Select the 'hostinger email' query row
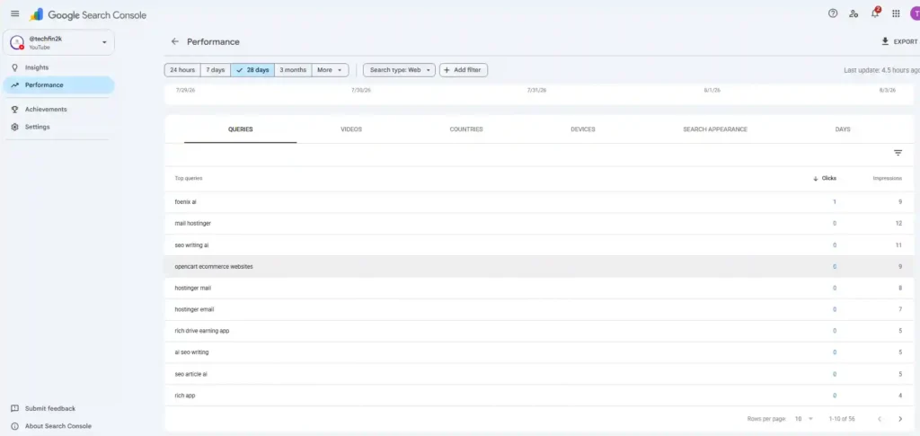Image resolution: width=920 pixels, height=436 pixels. click(x=539, y=309)
